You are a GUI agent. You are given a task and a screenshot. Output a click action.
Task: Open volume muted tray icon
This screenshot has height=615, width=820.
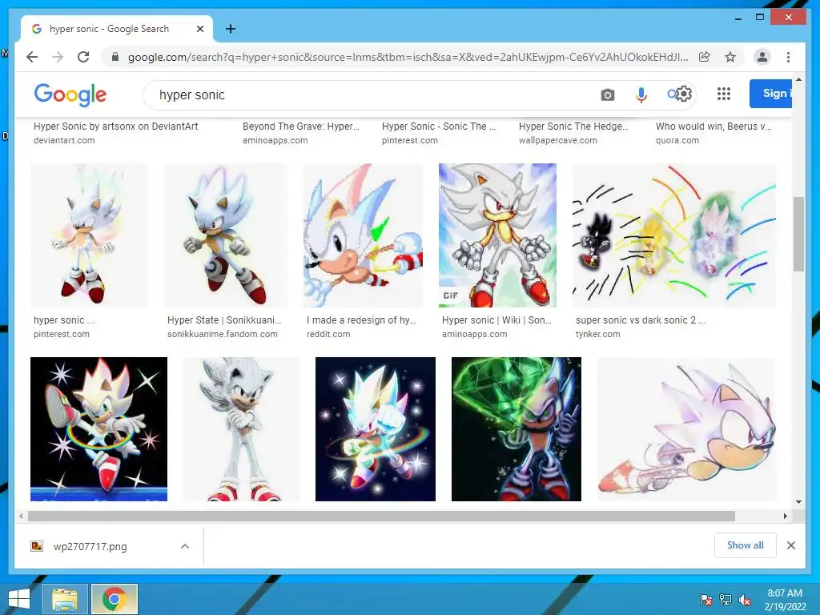coord(745,599)
